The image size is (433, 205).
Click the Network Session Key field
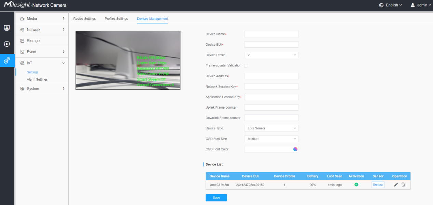pyautogui.click(x=271, y=86)
